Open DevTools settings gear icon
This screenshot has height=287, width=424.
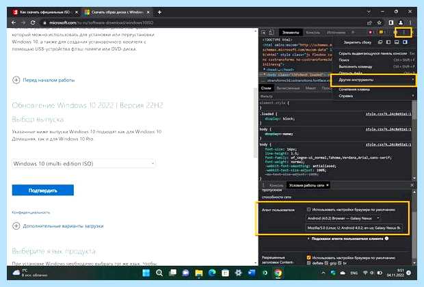pos(396,32)
